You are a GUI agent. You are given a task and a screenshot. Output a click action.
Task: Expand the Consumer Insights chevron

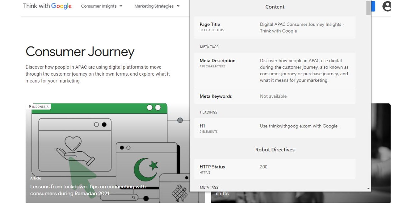coord(121,6)
